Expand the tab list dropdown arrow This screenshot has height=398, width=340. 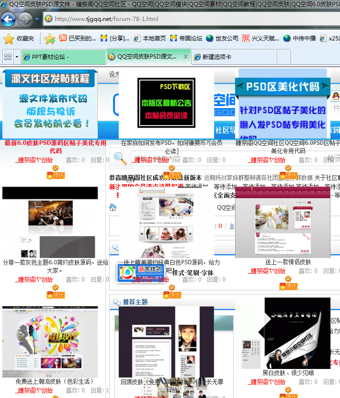point(17,57)
